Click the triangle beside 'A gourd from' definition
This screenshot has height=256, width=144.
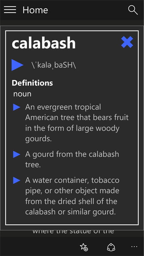[17, 154]
